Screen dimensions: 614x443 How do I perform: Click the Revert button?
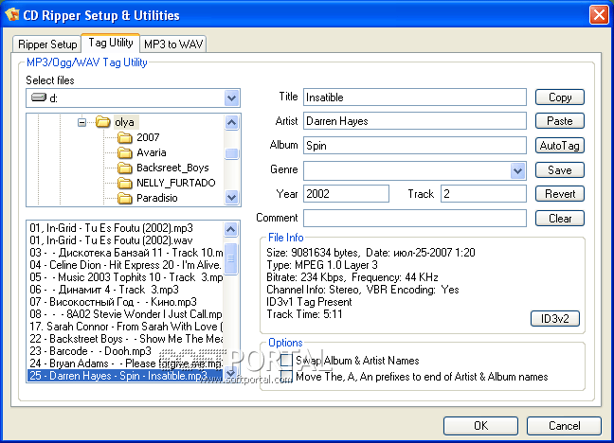click(560, 194)
